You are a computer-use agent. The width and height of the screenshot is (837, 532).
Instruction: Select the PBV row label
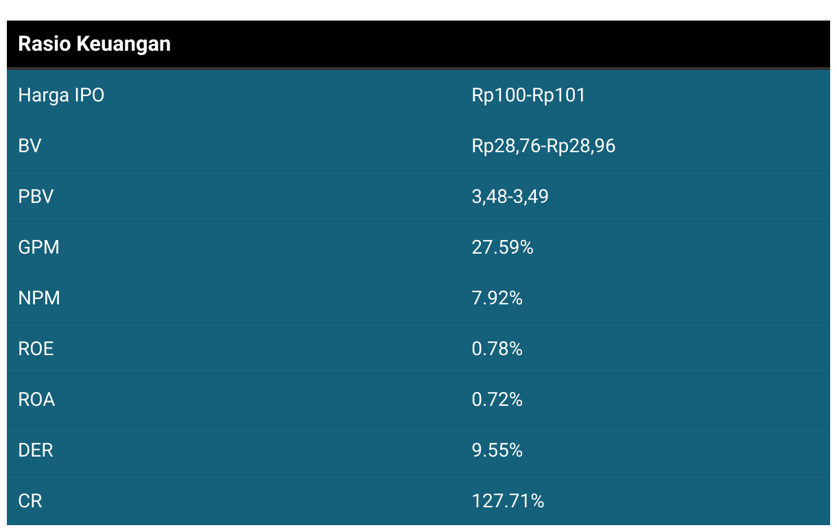pyautogui.click(x=36, y=197)
